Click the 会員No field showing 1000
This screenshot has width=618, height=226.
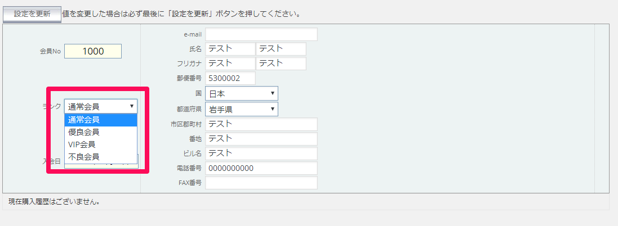click(93, 51)
